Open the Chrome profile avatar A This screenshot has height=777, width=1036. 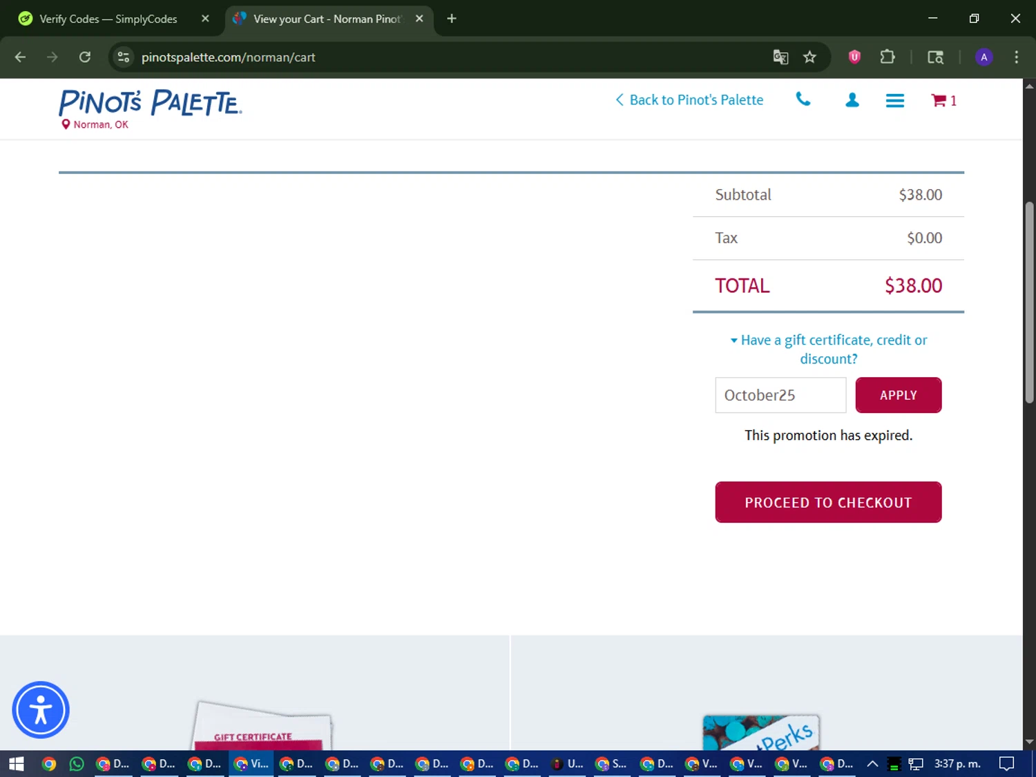click(984, 57)
